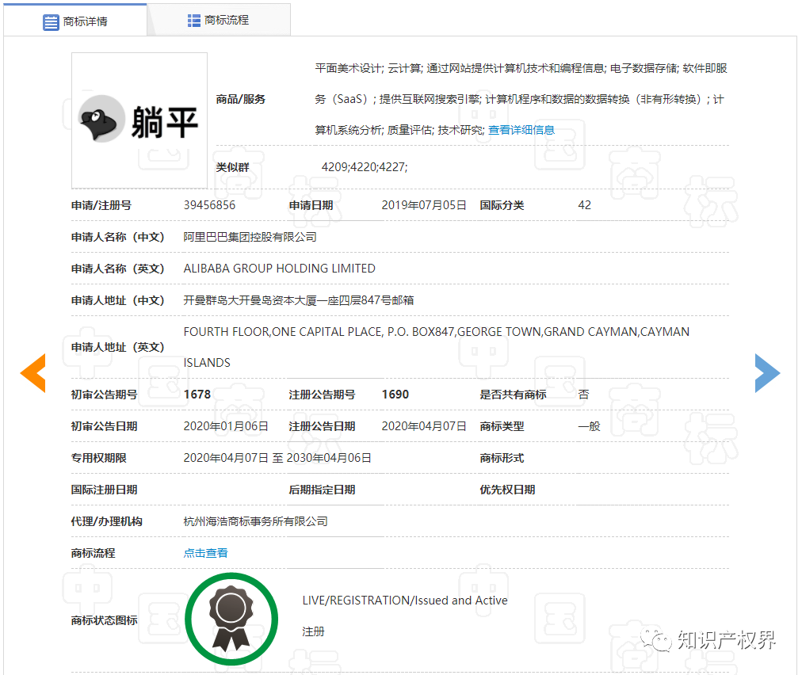
Task: Select registration announcement issue number 1690
Action: point(395,395)
